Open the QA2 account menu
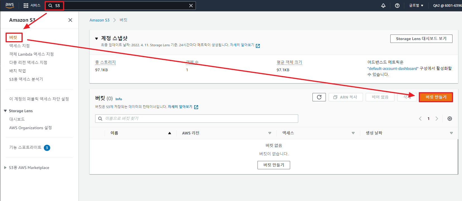The image size is (462, 201). (x=447, y=6)
